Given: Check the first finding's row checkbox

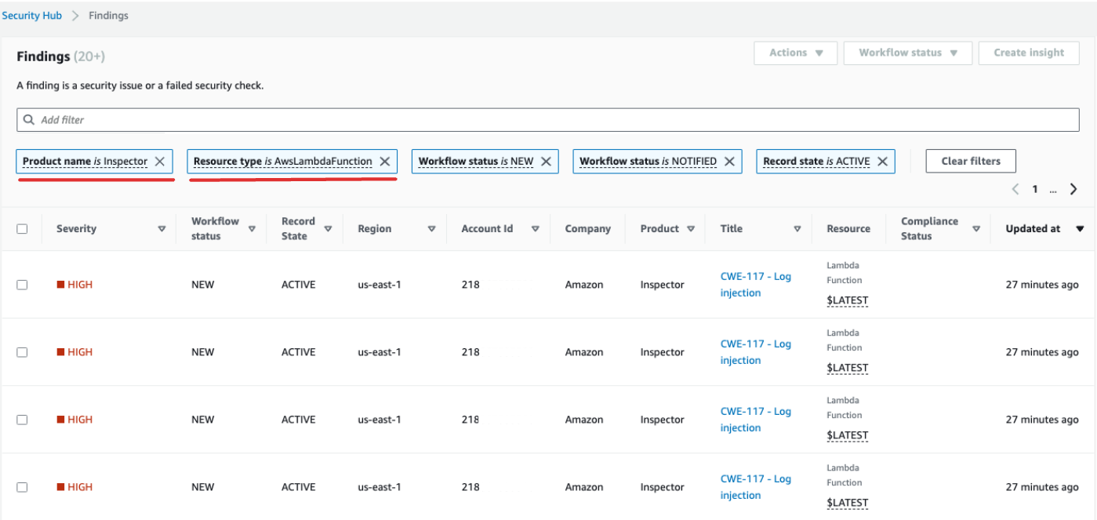Looking at the screenshot, I should [x=22, y=284].
